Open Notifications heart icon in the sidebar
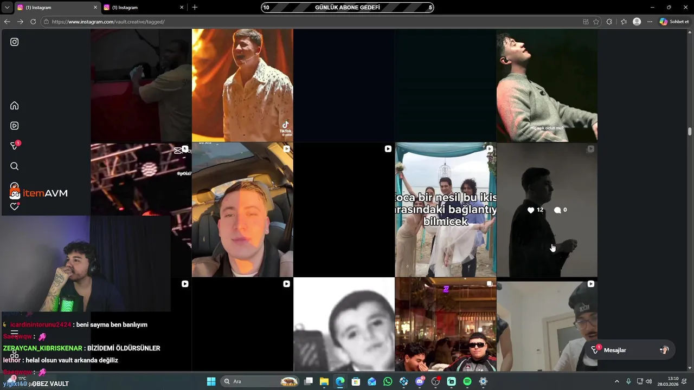 tap(15, 206)
